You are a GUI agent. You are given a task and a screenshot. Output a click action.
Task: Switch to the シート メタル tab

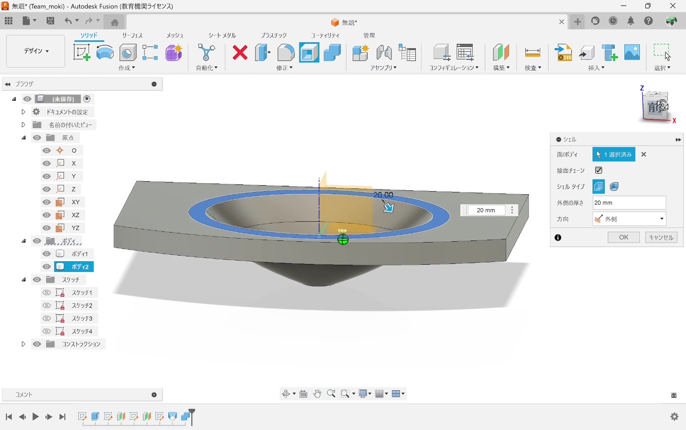point(222,35)
